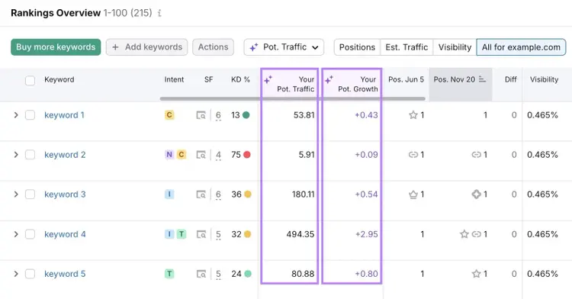Click the badge icon in keyword 3 Pos. Nov 20
Viewport: 572px width, 299px height.
coord(476,195)
